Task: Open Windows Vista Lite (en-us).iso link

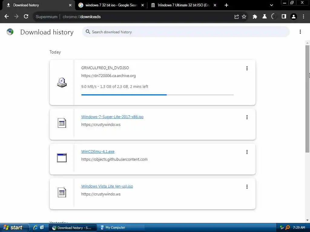Action: [x=107, y=186]
